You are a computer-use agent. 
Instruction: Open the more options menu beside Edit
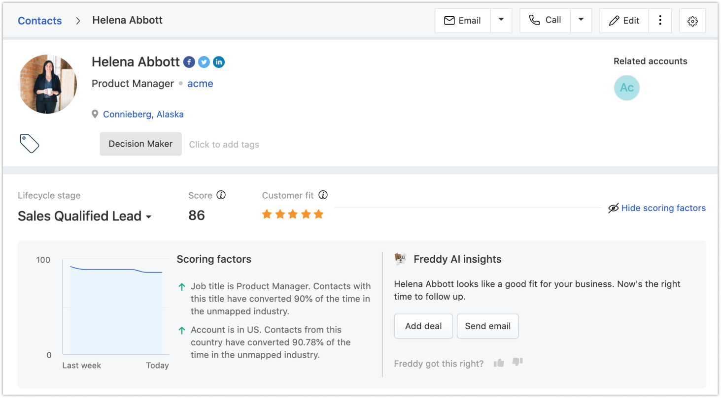tap(660, 20)
